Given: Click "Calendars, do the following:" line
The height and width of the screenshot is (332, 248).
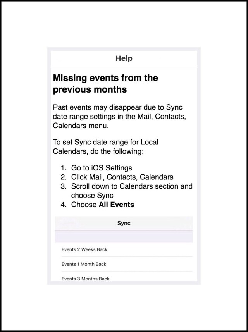Looking at the screenshot, I should 98,151.
